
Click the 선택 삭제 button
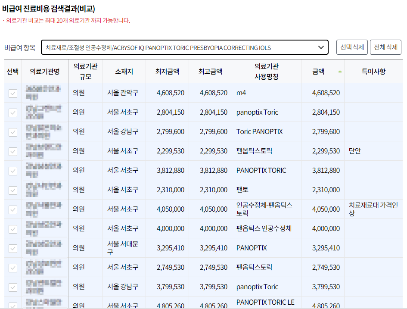(352, 47)
